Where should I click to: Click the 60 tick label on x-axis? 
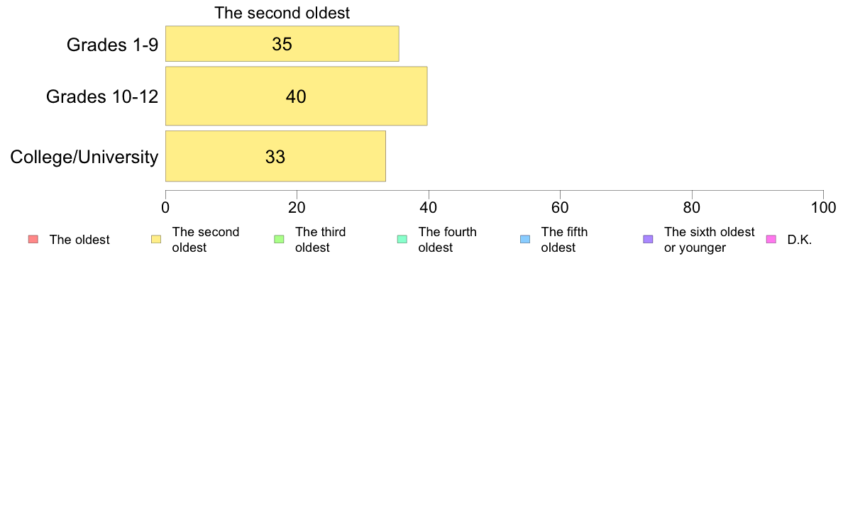[x=560, y=208]
